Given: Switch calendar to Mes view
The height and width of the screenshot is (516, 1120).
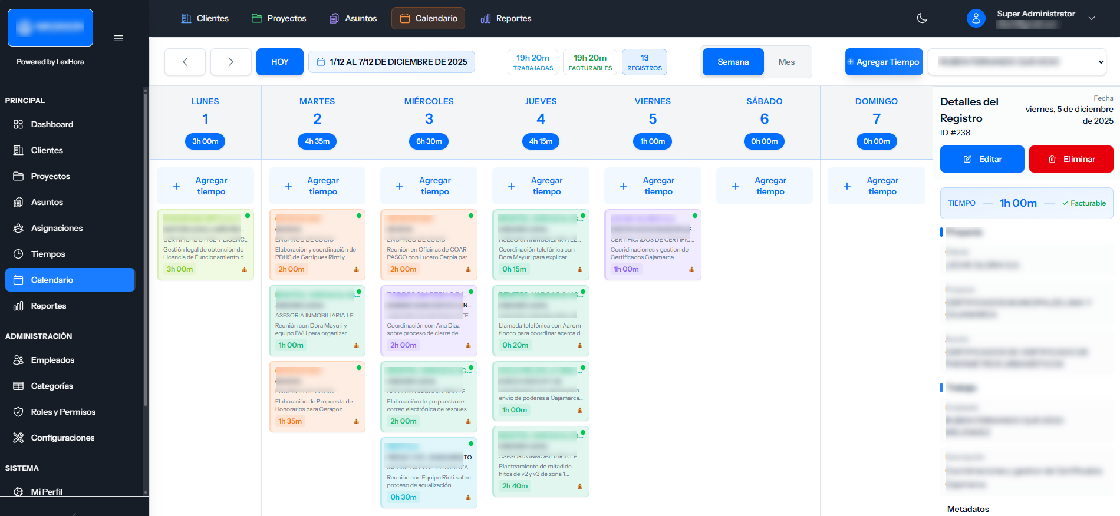Looking at the screenshot, I should pos(786,62).
